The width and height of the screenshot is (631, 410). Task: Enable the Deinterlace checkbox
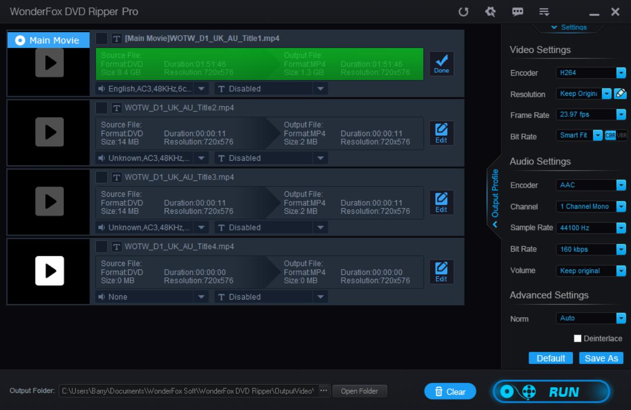coord(577,338)
